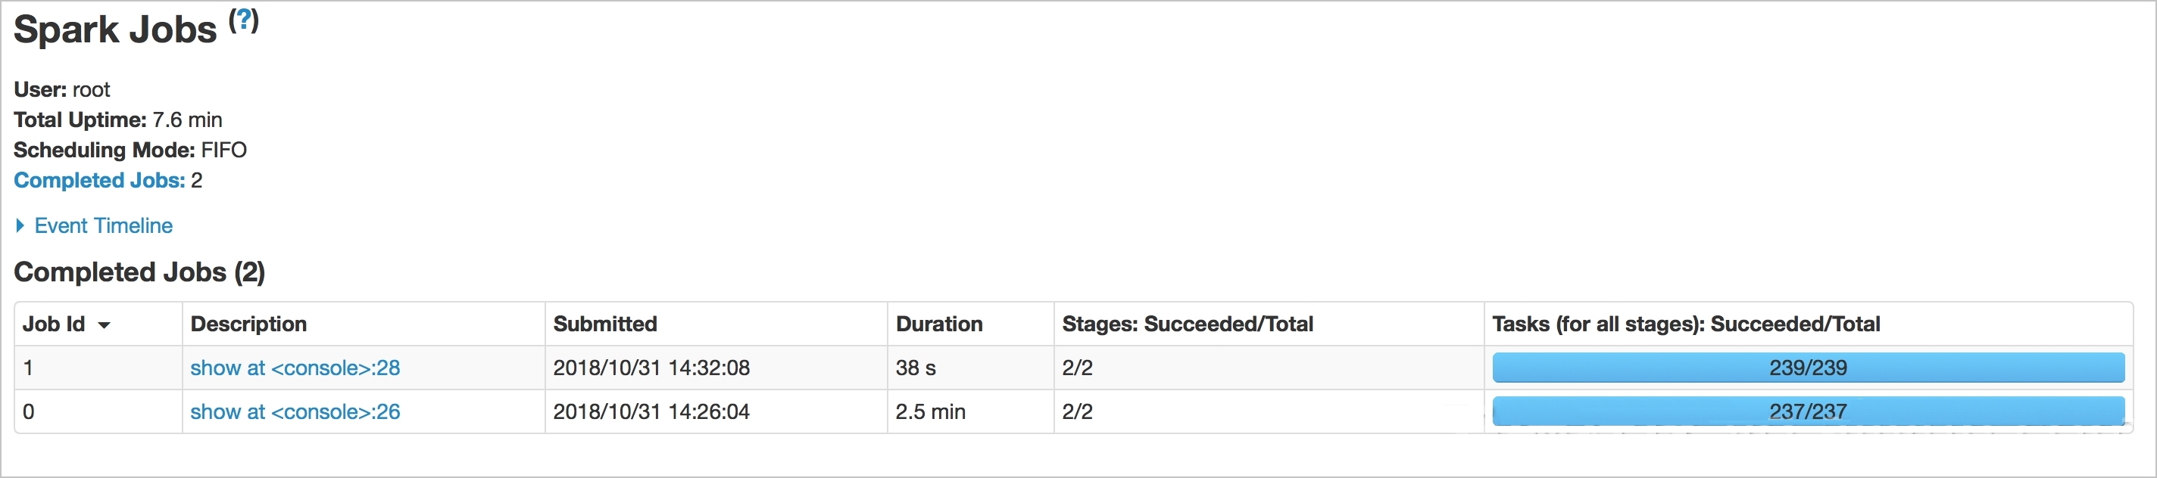The height and width of the screenshot is (478, 2157).
Task: Select the 14:26:04 submitted timestamp cell
Action: click(x=651, y=411)
